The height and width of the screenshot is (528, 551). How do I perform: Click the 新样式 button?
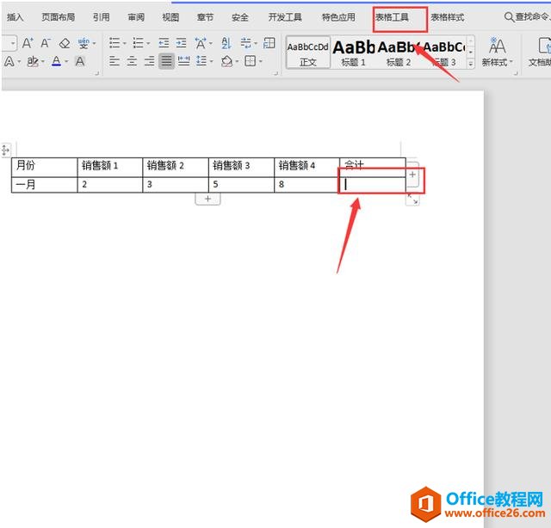coord(497,52)
